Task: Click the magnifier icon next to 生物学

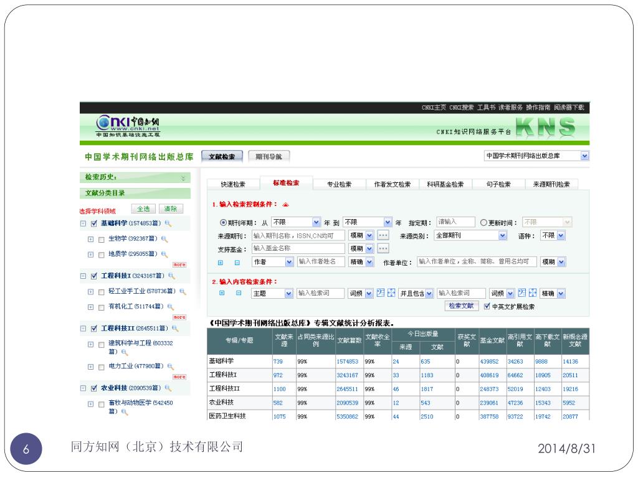Action: pyautogui.click(x=164, y=239)
